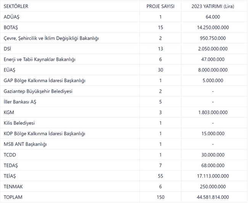Viewport: 248px width, 203px height.
Task: Select the TEİAŞ row name
Action: (x=10, y=176)
